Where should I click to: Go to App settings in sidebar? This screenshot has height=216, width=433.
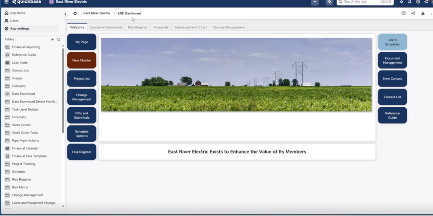[20, 28]
